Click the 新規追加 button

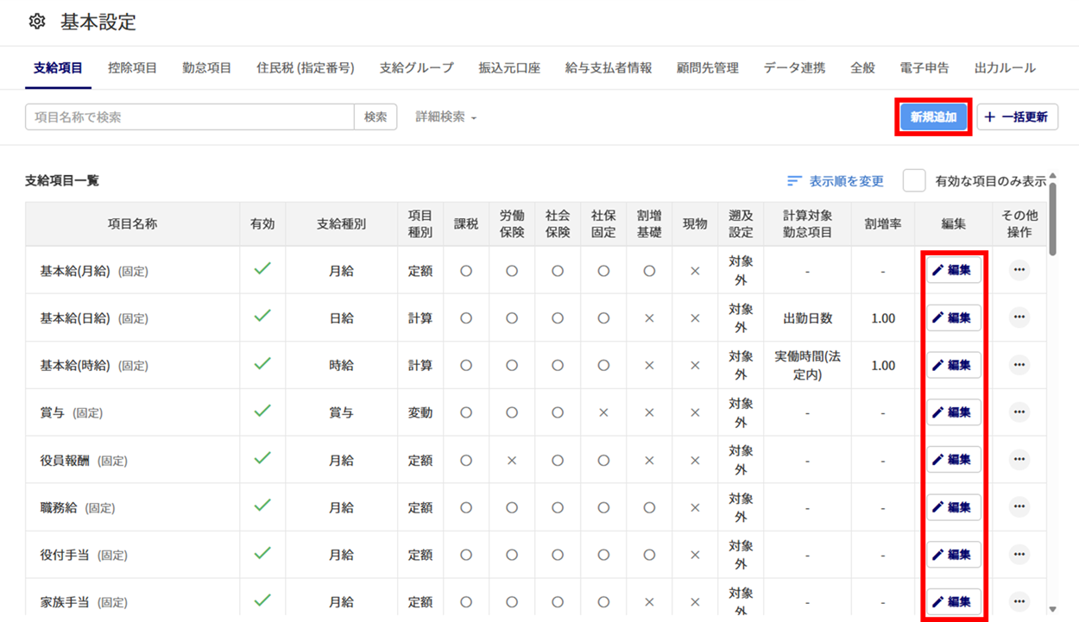[933, 117]
